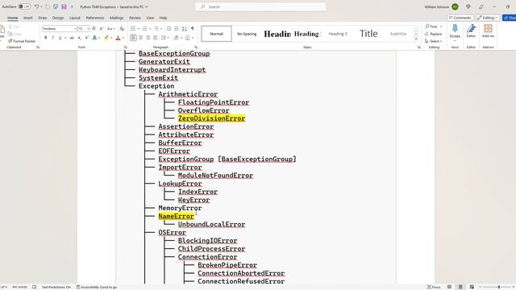Click the Search box in title bar
Image resolution: width=516 pixels, height=290 pixels.
point(260,6)
